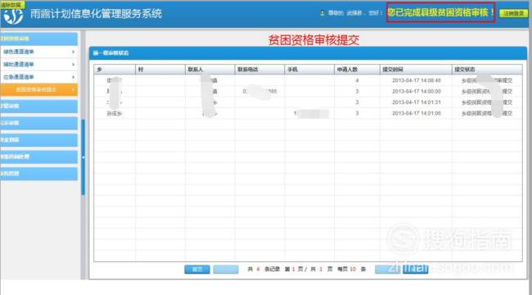Select the submit status in the 孙庄乡 row

pyautogui.click(x=487, y=113)
